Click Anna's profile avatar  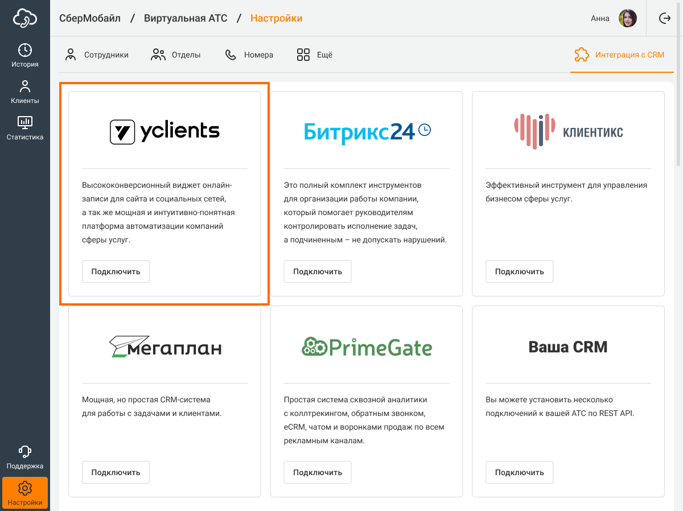click(628, 18)
